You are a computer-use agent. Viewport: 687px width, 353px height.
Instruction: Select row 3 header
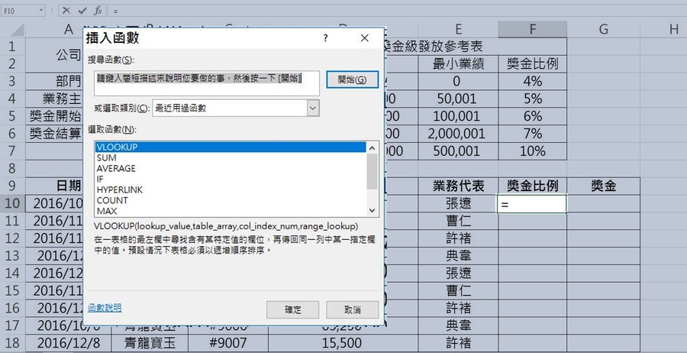(13, 81)
